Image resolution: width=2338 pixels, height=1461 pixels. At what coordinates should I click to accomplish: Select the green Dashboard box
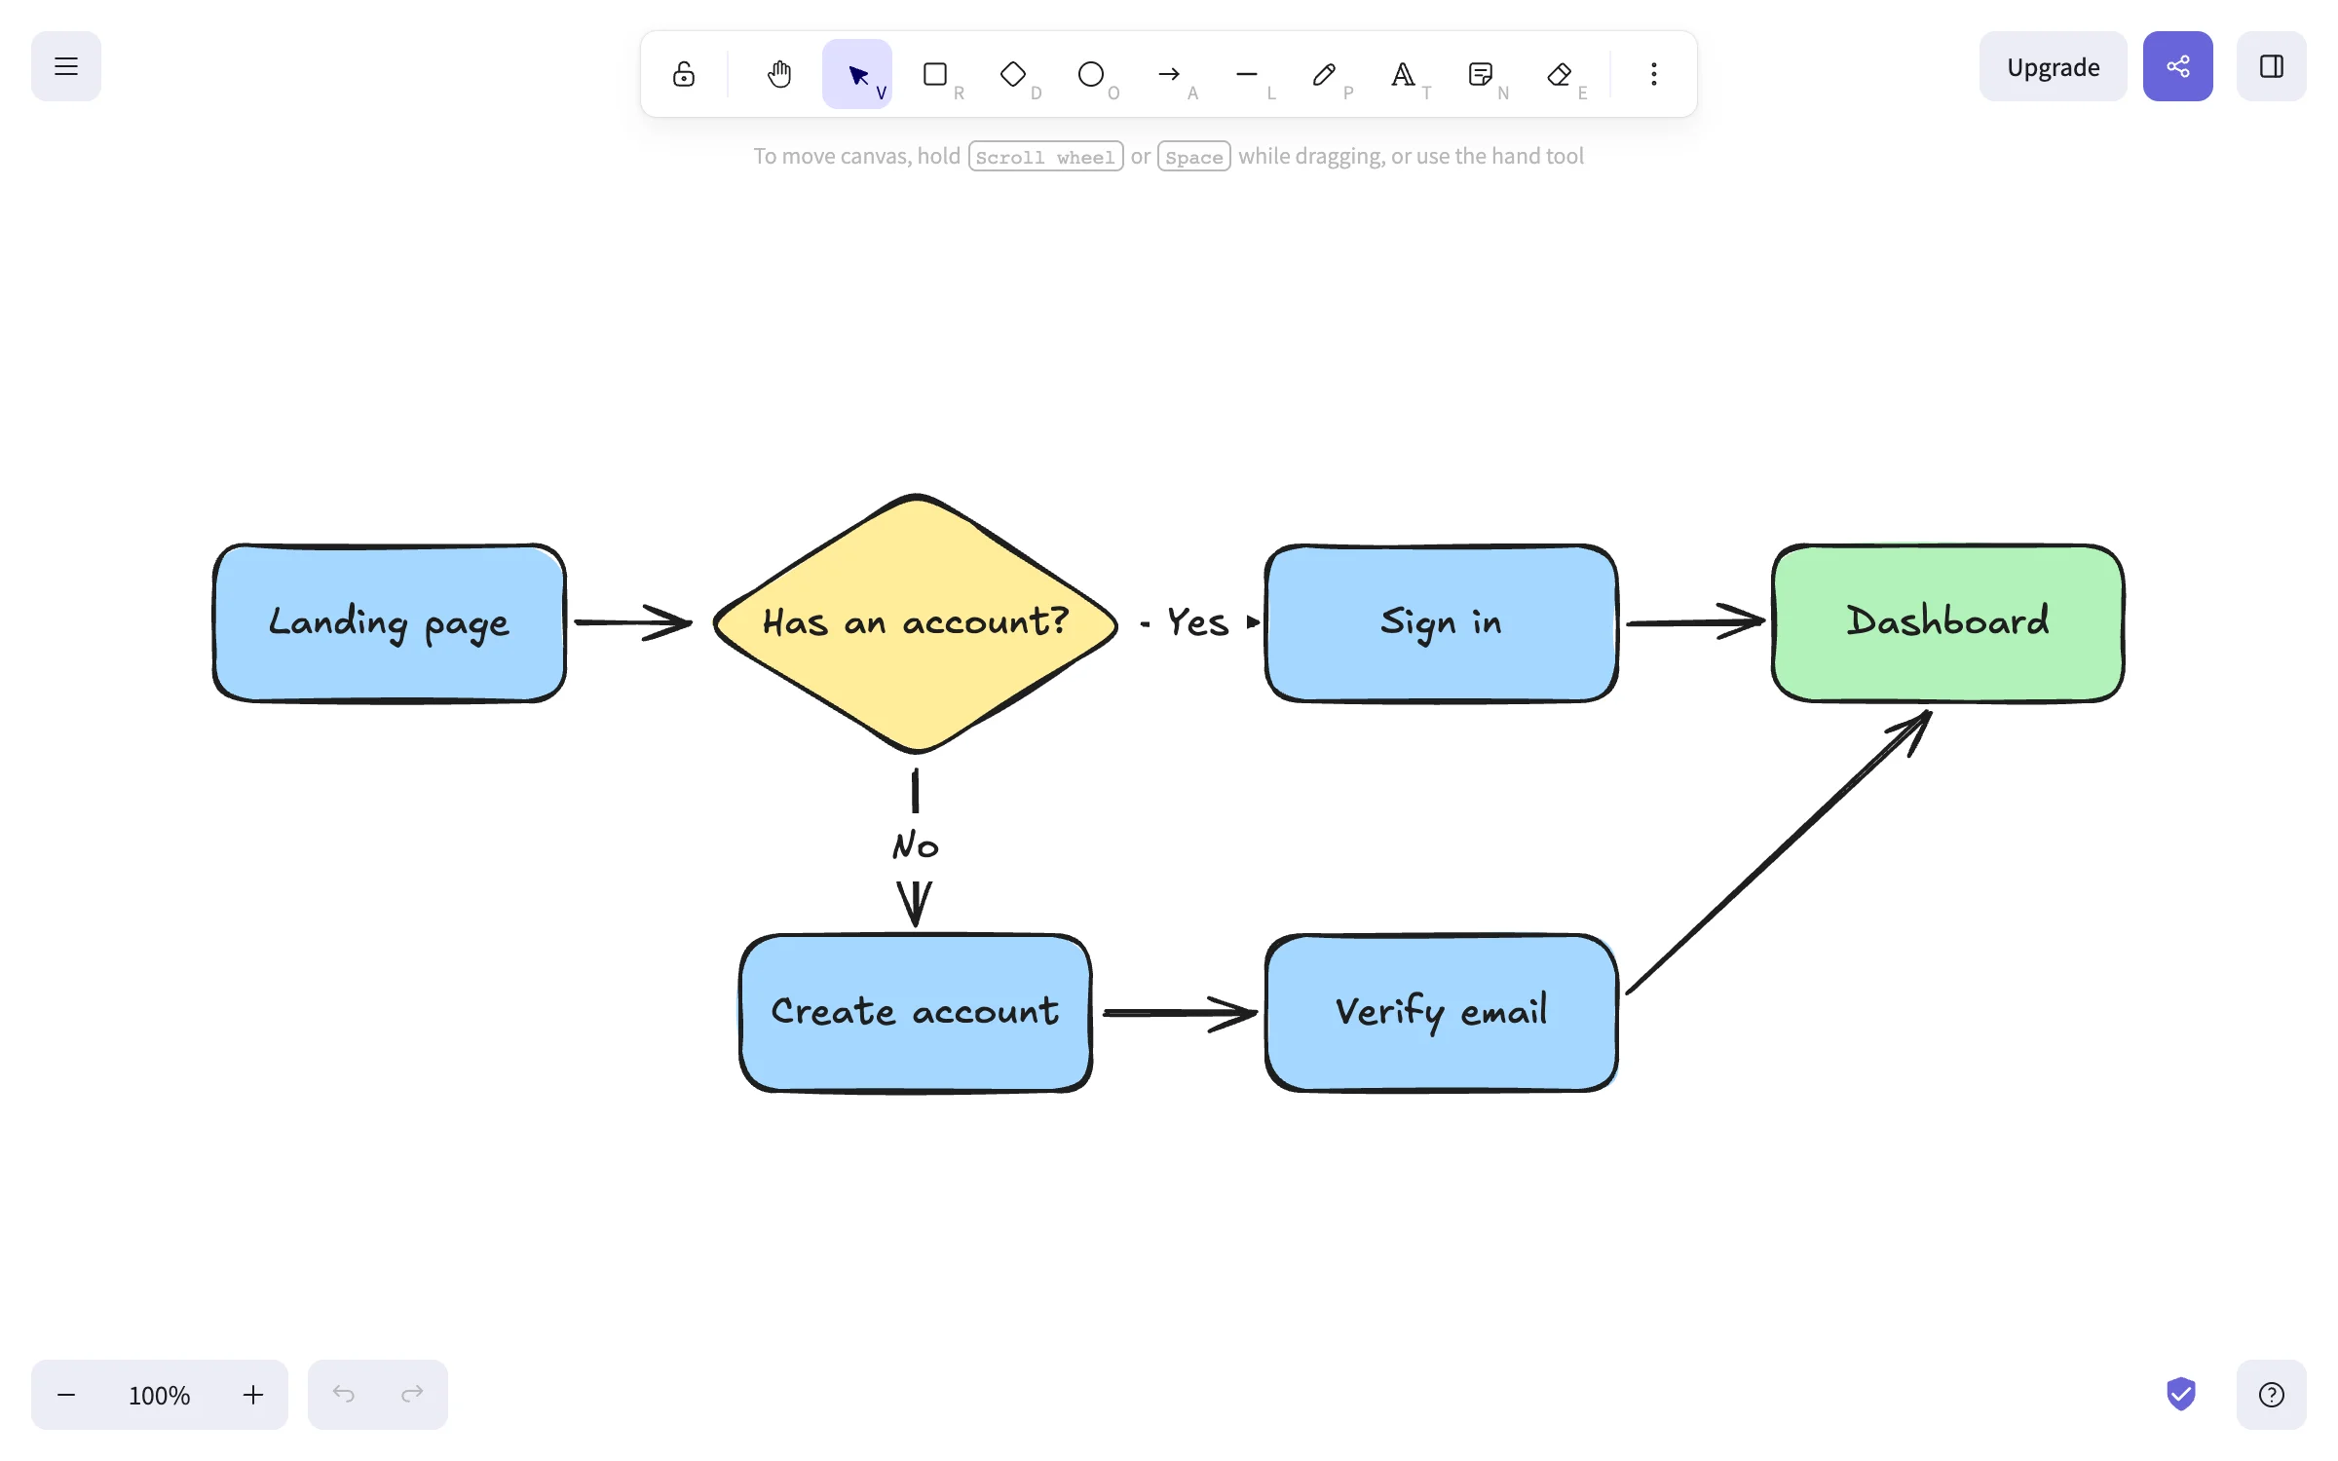pos(1948,623)
